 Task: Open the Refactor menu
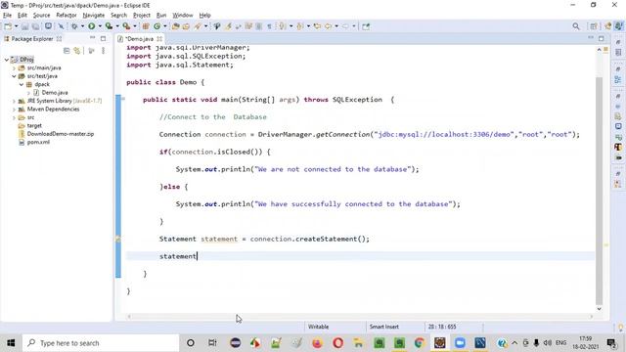(67, 16)
